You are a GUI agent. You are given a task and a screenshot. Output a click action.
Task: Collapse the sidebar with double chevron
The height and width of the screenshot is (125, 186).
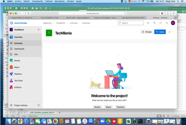pyautogui.click(x=39, y=105)
